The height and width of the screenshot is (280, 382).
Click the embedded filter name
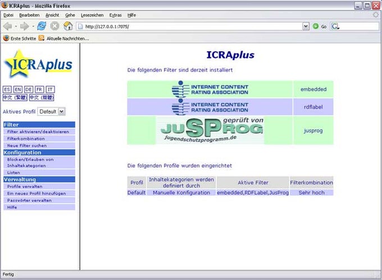(313, 89)
